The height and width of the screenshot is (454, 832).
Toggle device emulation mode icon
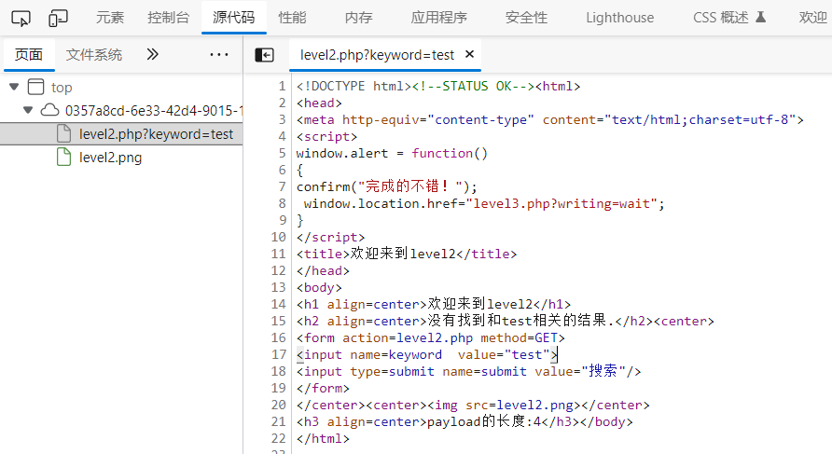[x=58, y=19]
